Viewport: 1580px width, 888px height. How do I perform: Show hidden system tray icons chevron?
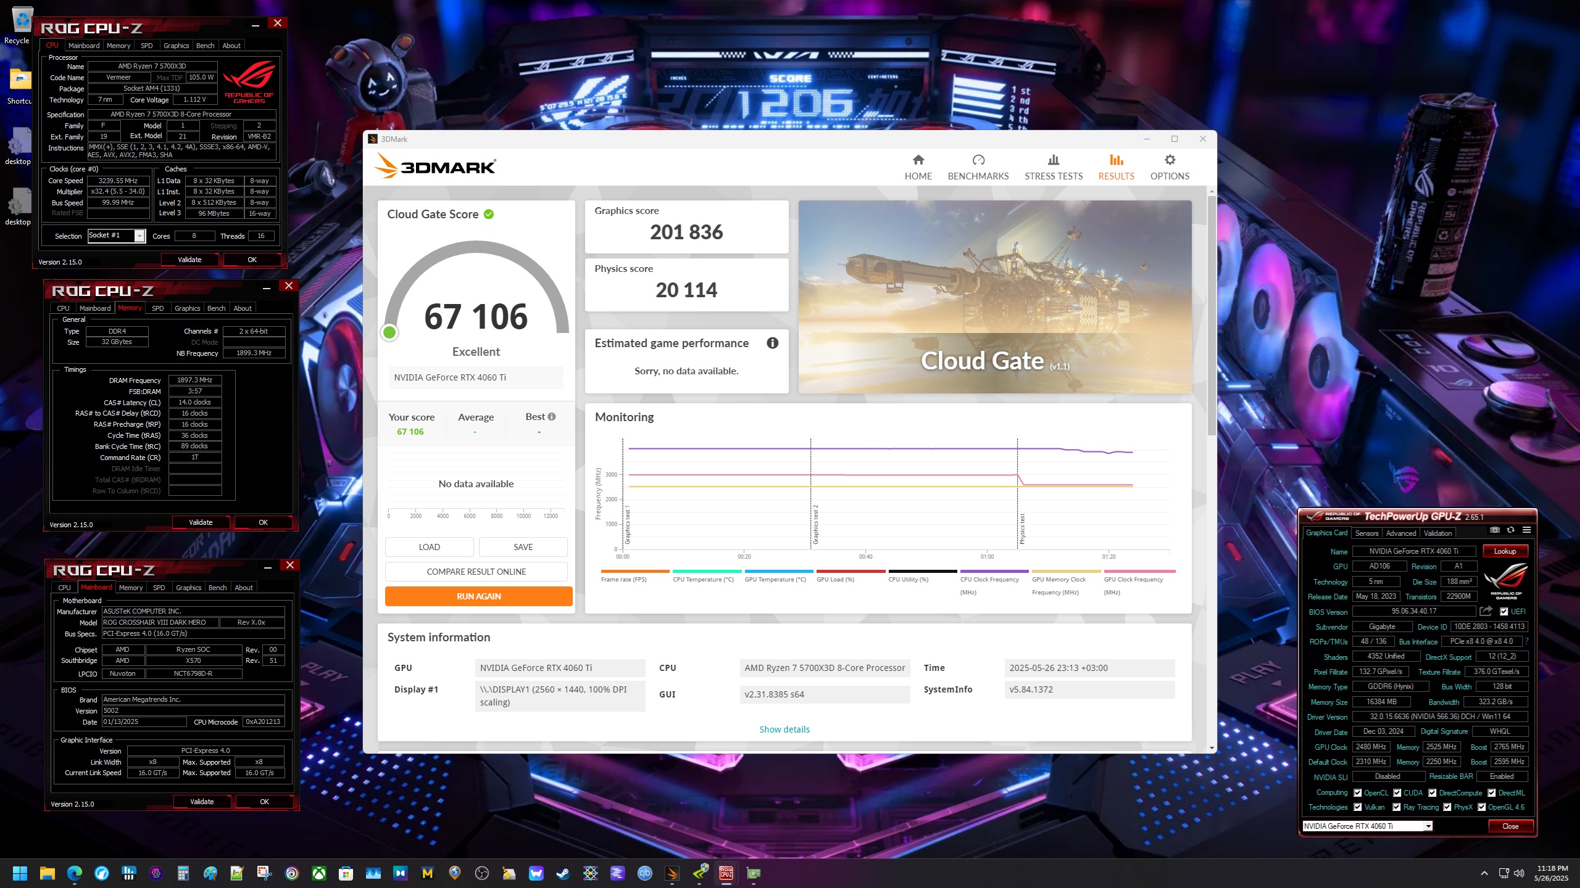[x=1484, y=873]
